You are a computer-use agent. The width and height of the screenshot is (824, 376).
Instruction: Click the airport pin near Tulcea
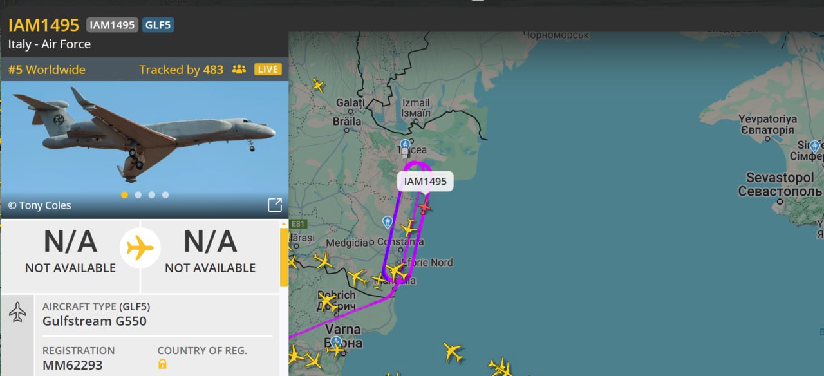pos(405,144)
